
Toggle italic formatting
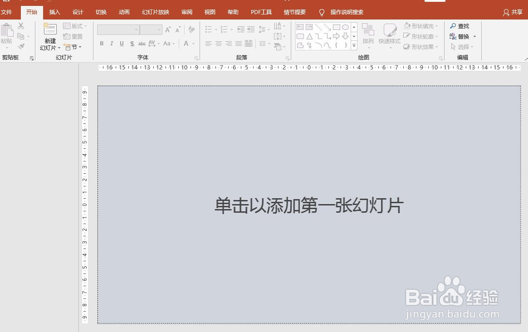[112, 44]
